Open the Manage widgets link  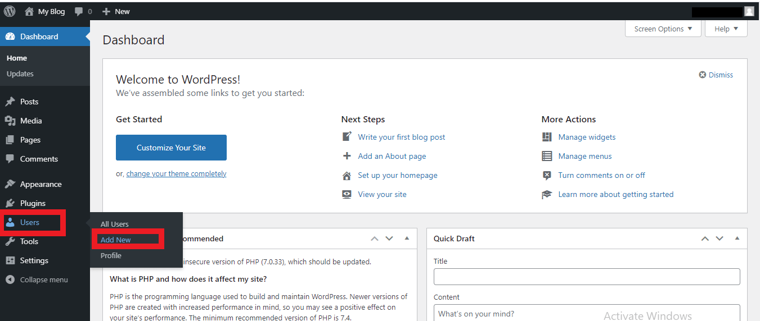pyautogui.click(x=587, y=137)
